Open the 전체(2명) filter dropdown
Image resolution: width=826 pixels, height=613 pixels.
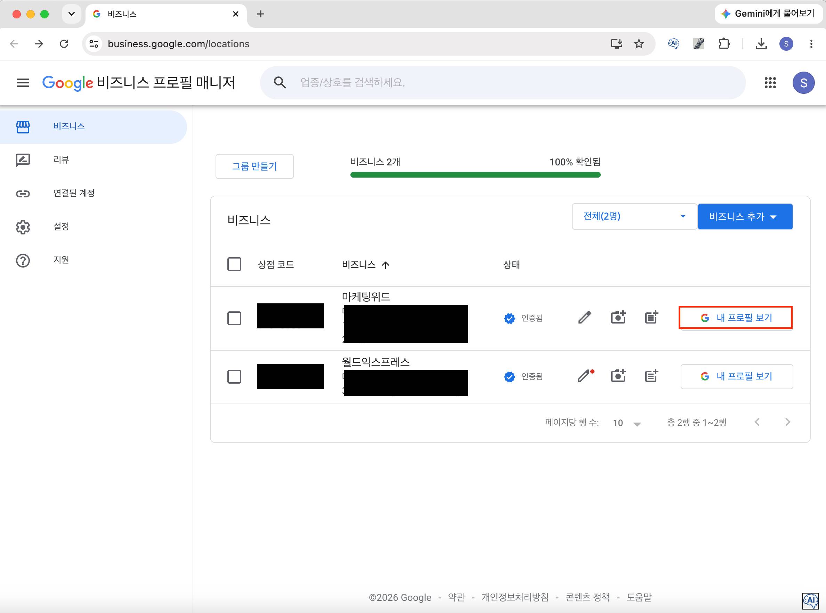pyautogui.click(x=634, y=216)
